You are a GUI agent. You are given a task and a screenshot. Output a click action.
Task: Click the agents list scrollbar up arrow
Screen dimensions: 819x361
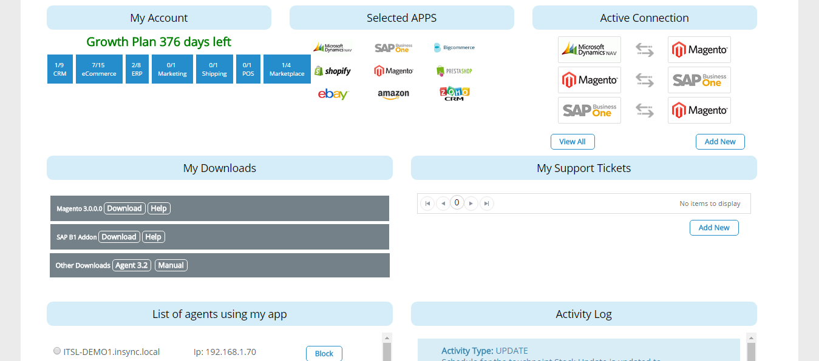387,338
